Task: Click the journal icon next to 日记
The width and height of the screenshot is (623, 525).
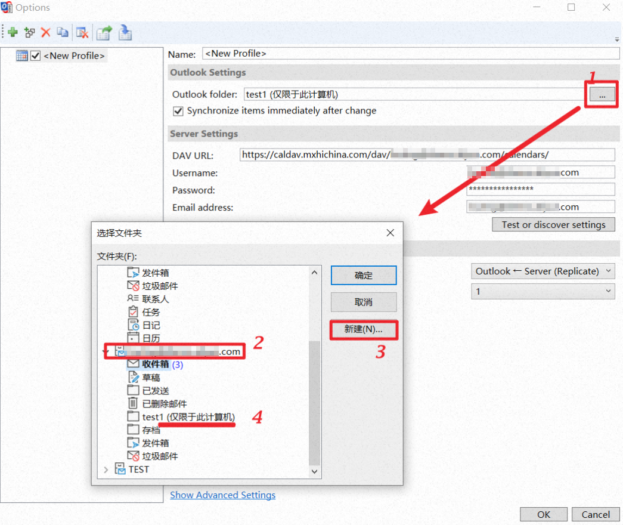Action: click(x=134, y=325)
